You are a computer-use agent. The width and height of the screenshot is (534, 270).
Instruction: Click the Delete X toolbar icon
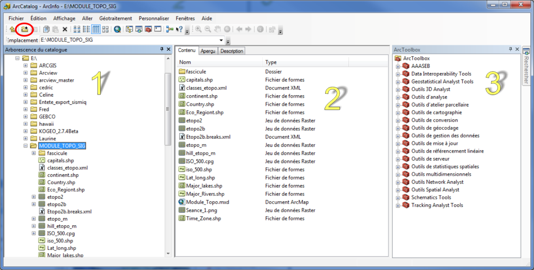click(65, 29)
